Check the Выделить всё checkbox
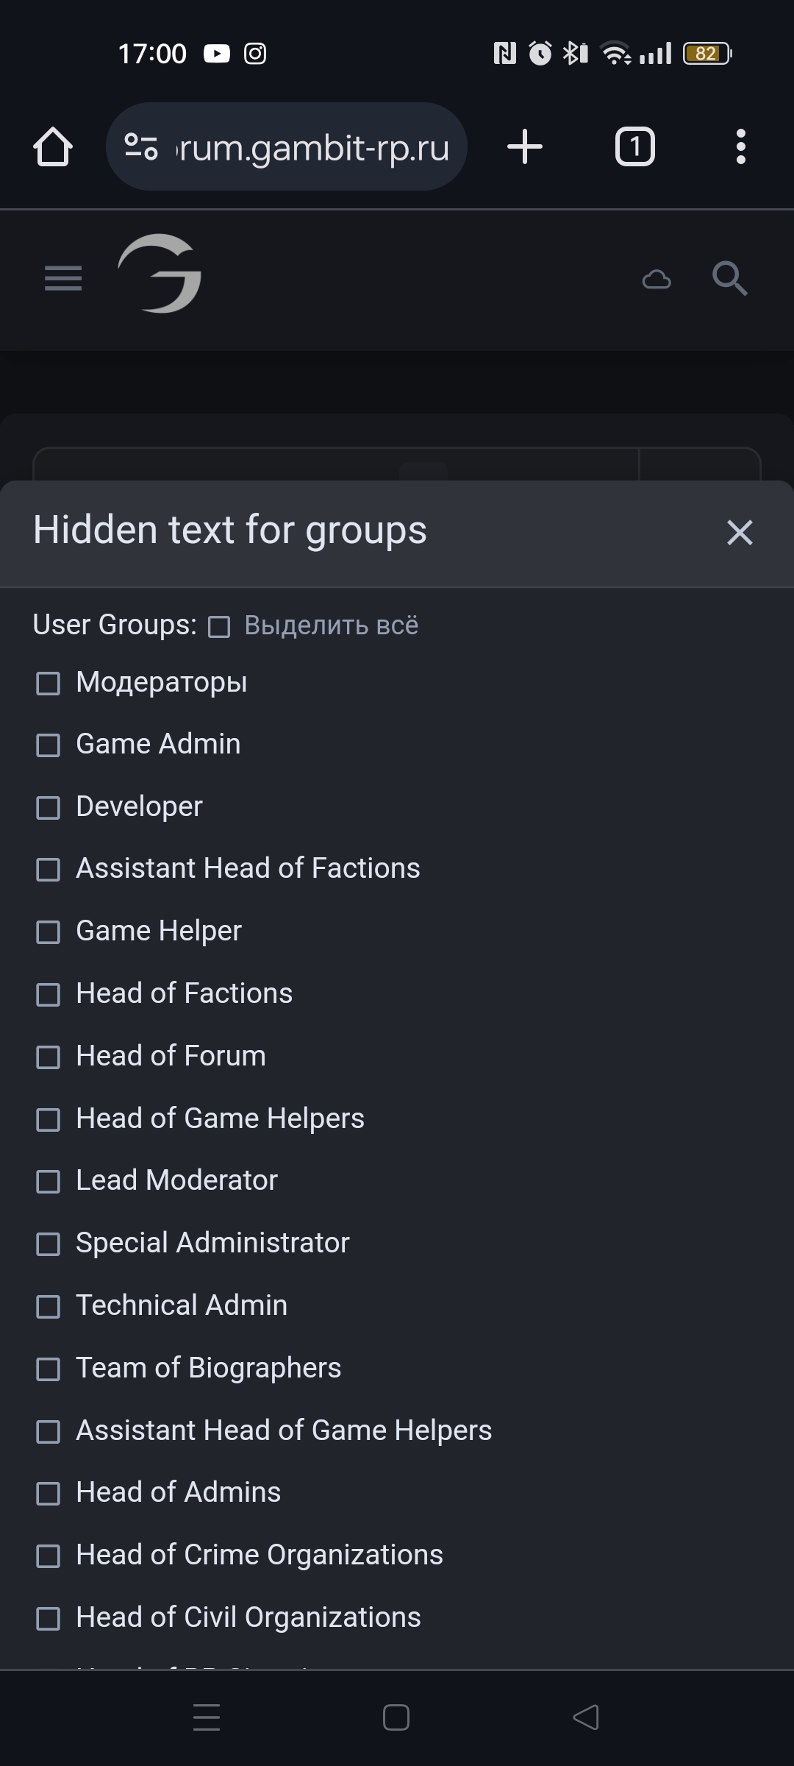794x1766 pixels. 219,627
